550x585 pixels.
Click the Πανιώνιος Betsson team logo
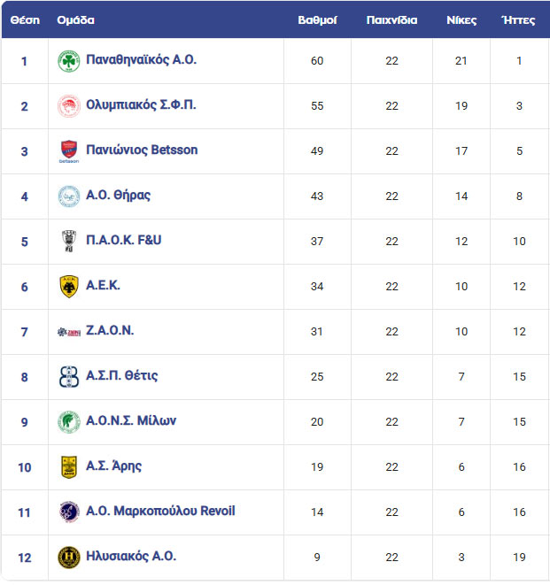69,151
